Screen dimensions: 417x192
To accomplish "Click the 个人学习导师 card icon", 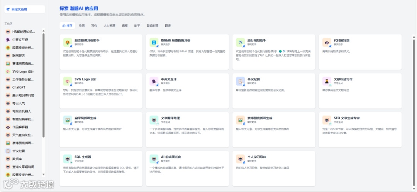I will [241, 159].
